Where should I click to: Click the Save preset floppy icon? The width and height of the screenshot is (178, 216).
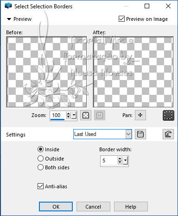(140, 134)
